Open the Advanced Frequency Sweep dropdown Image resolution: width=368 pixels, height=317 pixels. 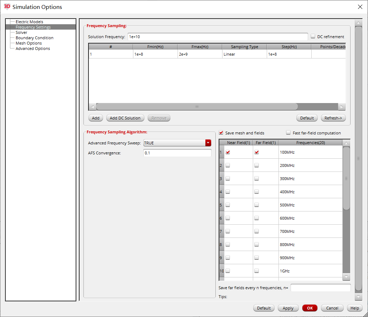208,143
